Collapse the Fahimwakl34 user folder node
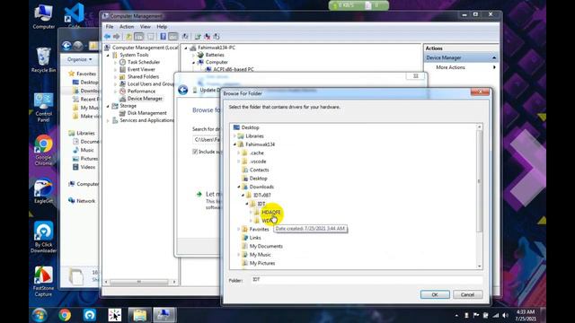The width and height of the screenshot is (575, 323). tap(234, 144)
